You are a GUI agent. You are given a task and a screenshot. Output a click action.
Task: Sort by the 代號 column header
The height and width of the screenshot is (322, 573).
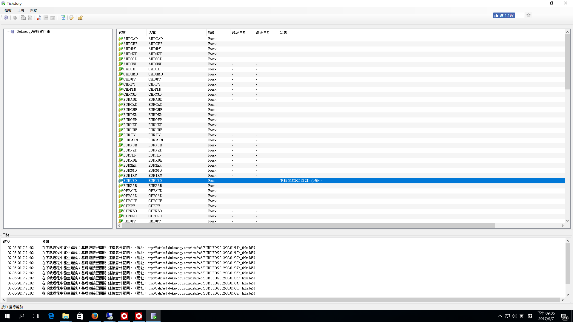coord(132,33)
